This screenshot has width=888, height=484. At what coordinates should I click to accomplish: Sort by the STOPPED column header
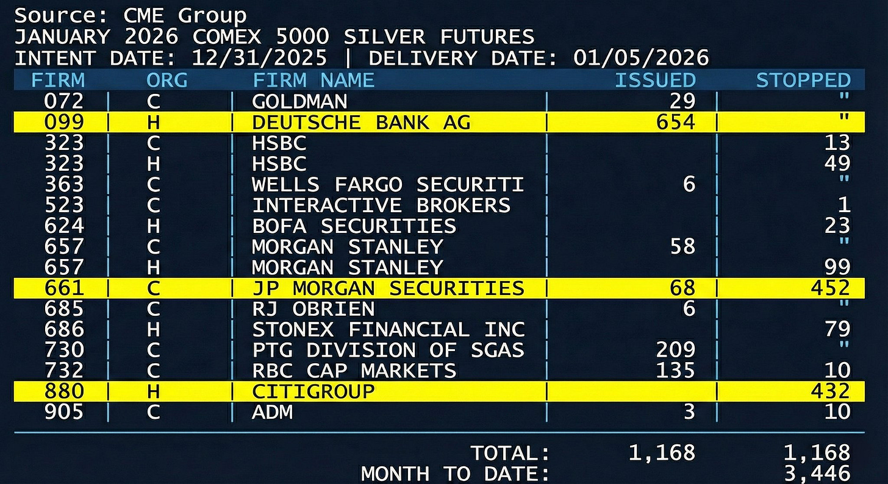(803, 79)
